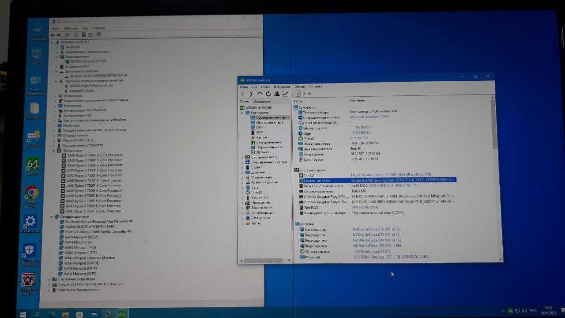Open AIDA64 Файл menu
565x318 pixels.
(x=244, y=87)
